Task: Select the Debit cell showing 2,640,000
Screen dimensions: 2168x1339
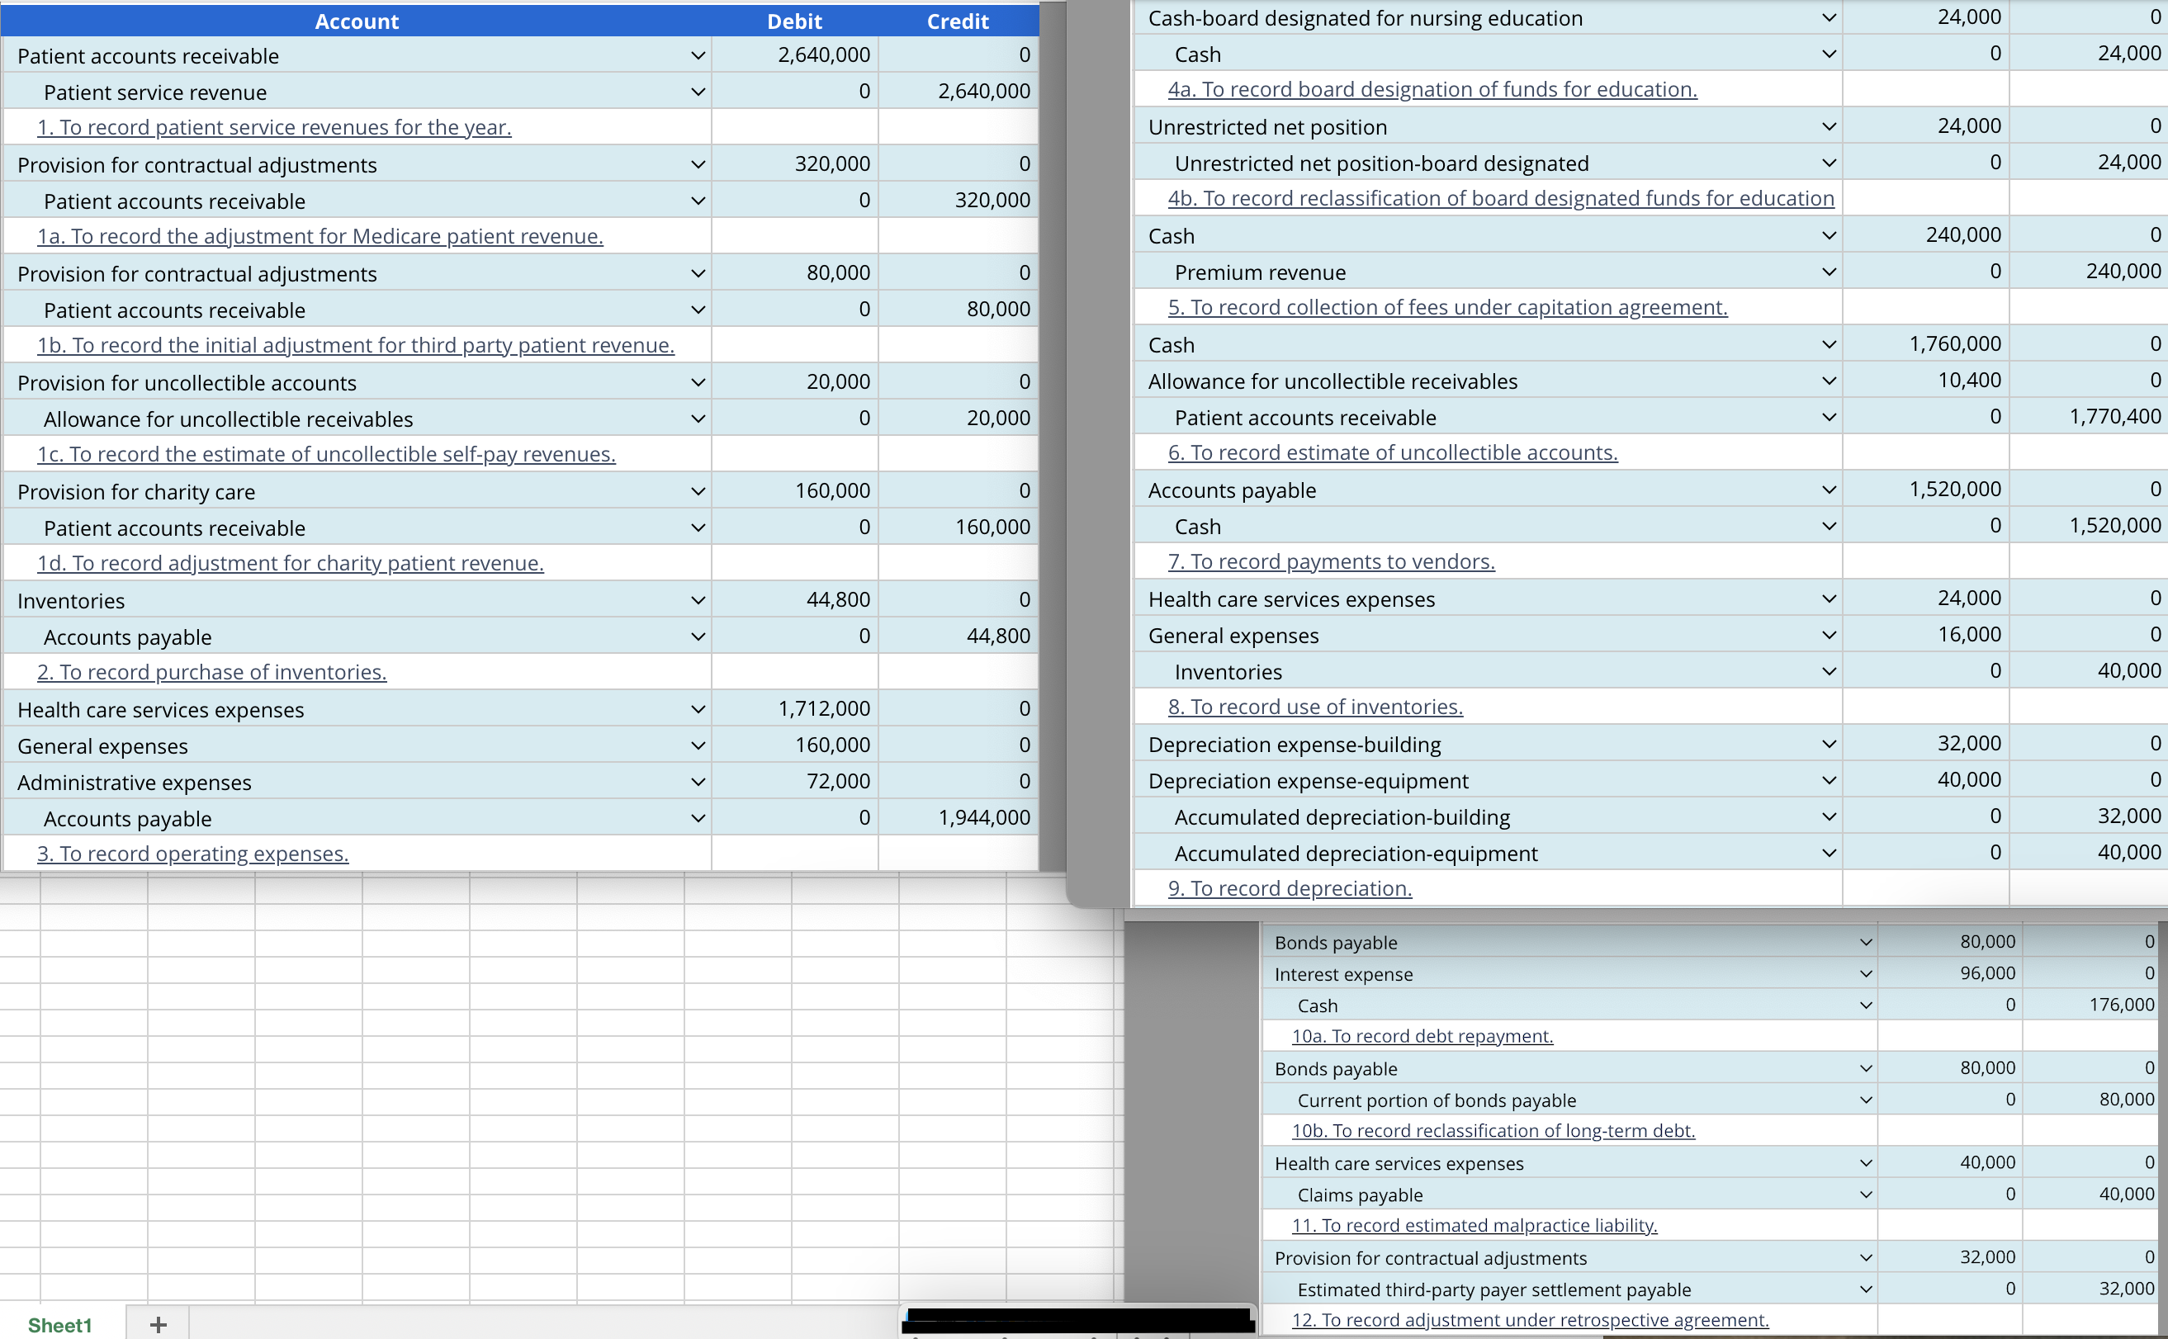Action: tap(794, 55)
